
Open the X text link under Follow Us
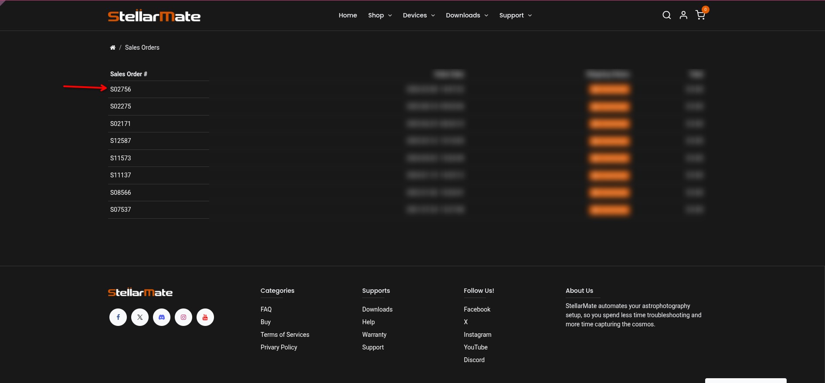[x=466, y=322]
